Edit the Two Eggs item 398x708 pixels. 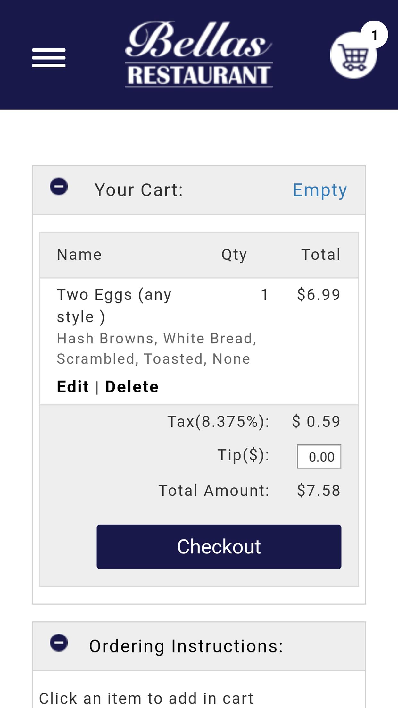(73, 387)
